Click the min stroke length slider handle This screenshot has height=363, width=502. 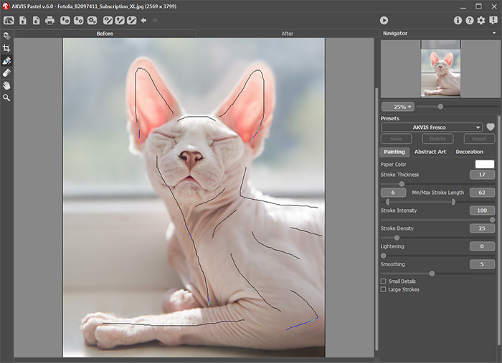tap(388, 202)
